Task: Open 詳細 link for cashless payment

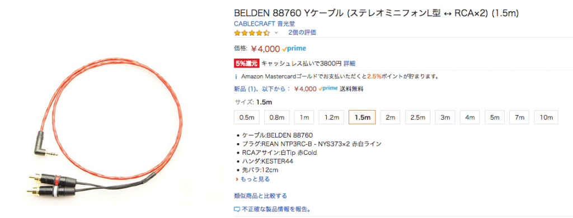Action: [x=349, y=63]
